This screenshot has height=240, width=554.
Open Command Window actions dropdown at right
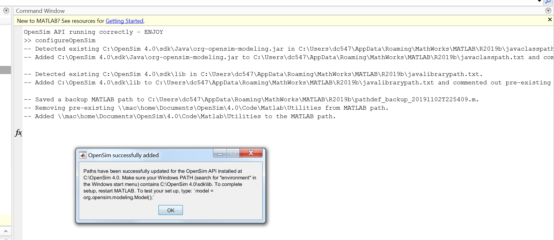[548, 11]
